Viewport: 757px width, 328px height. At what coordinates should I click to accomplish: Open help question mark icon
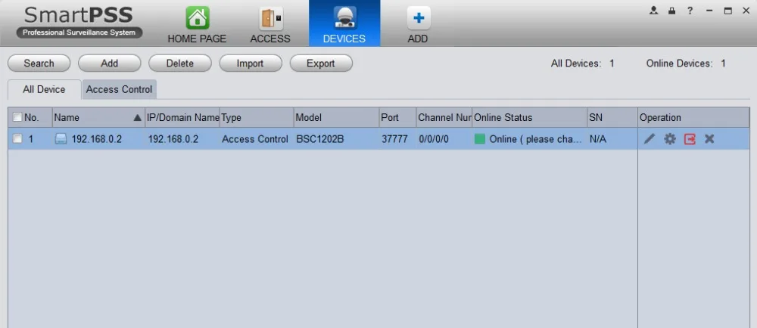coord(690,11)
